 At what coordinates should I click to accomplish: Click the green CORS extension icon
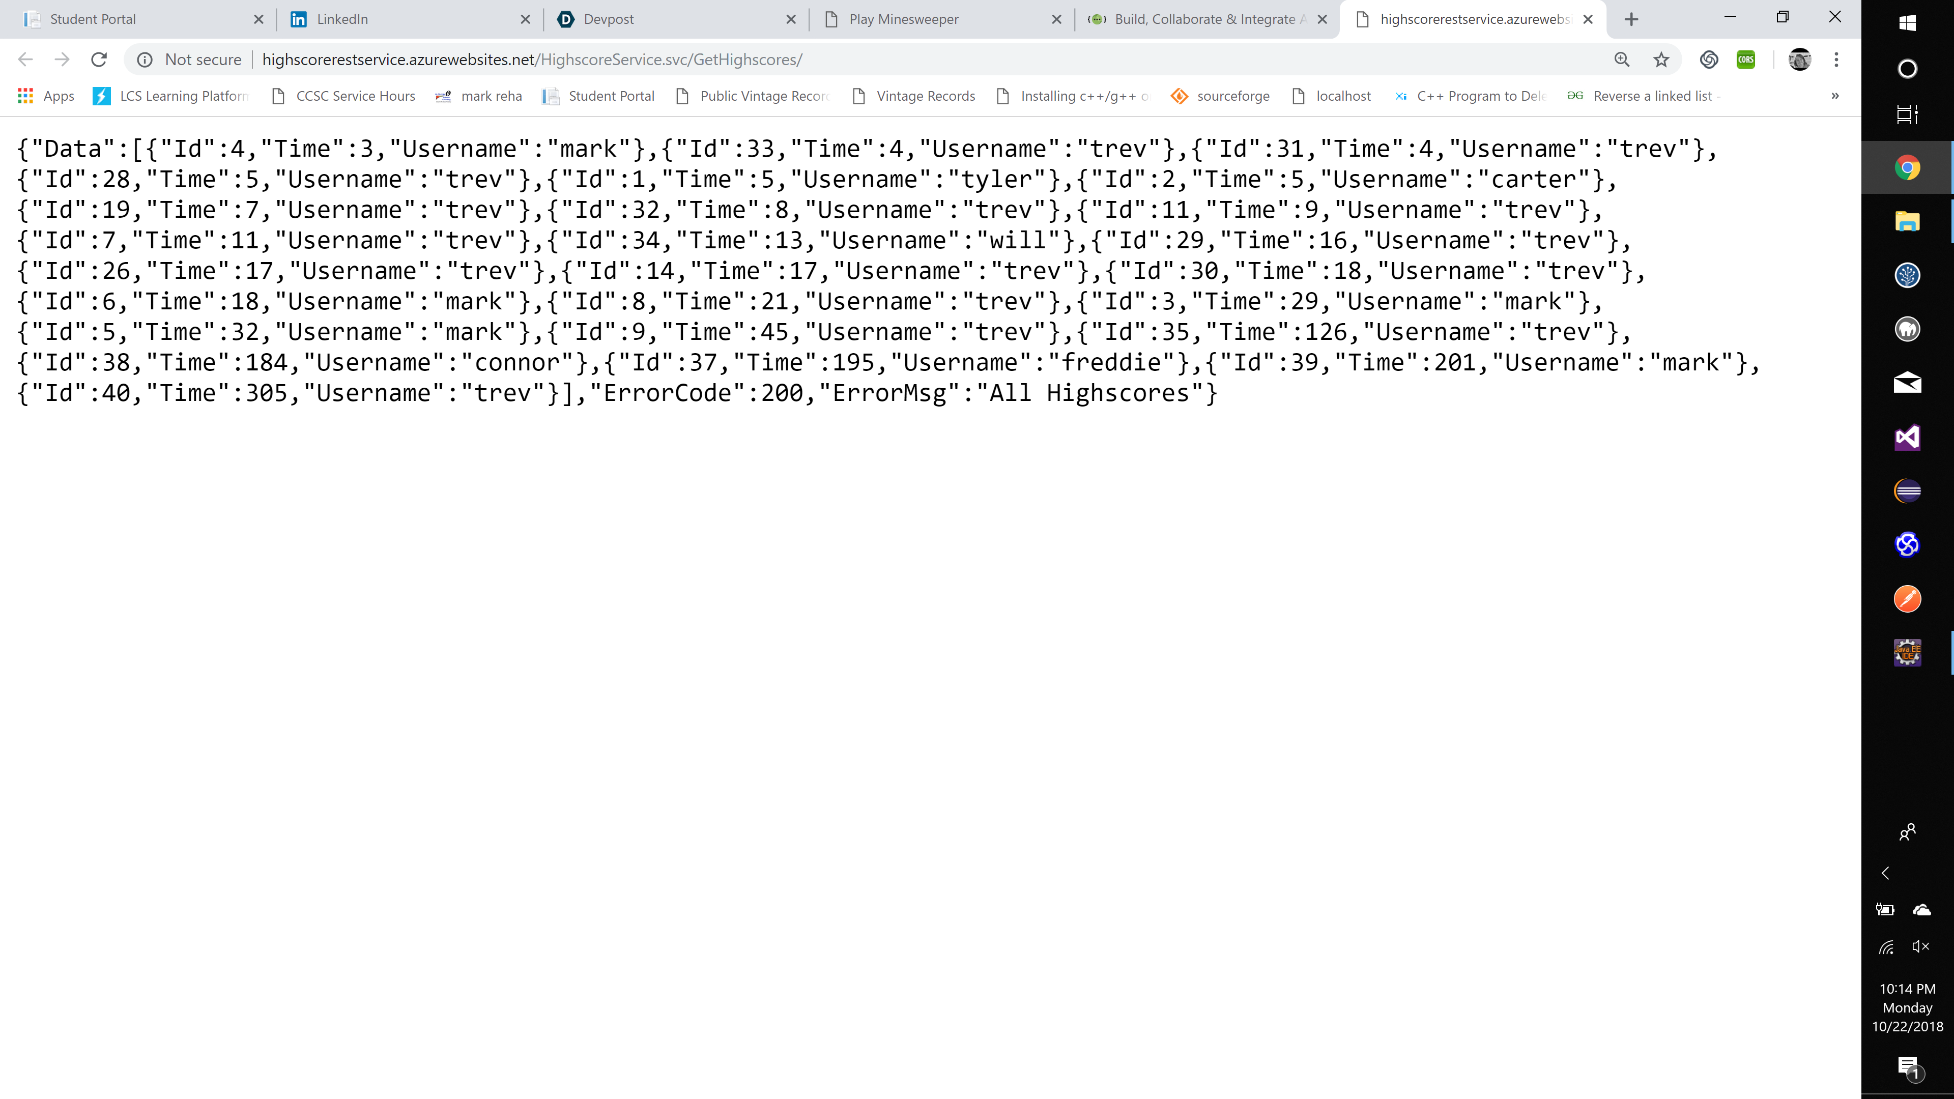point(1746,59)
